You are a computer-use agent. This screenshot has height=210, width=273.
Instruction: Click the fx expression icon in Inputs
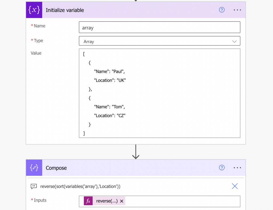click(88, 201)
